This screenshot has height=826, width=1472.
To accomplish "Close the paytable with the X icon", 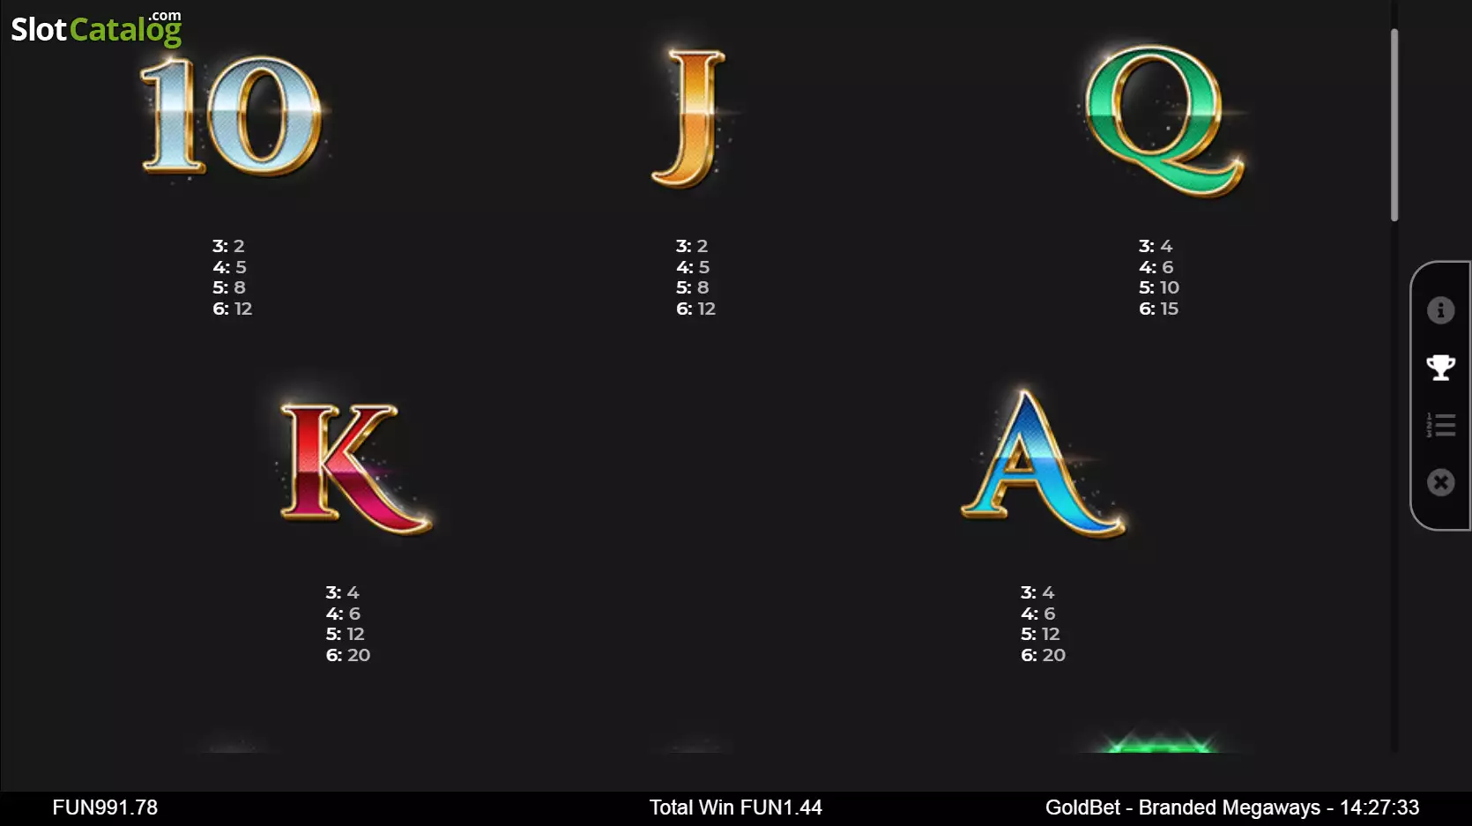I will click(x=1440, y=482).
